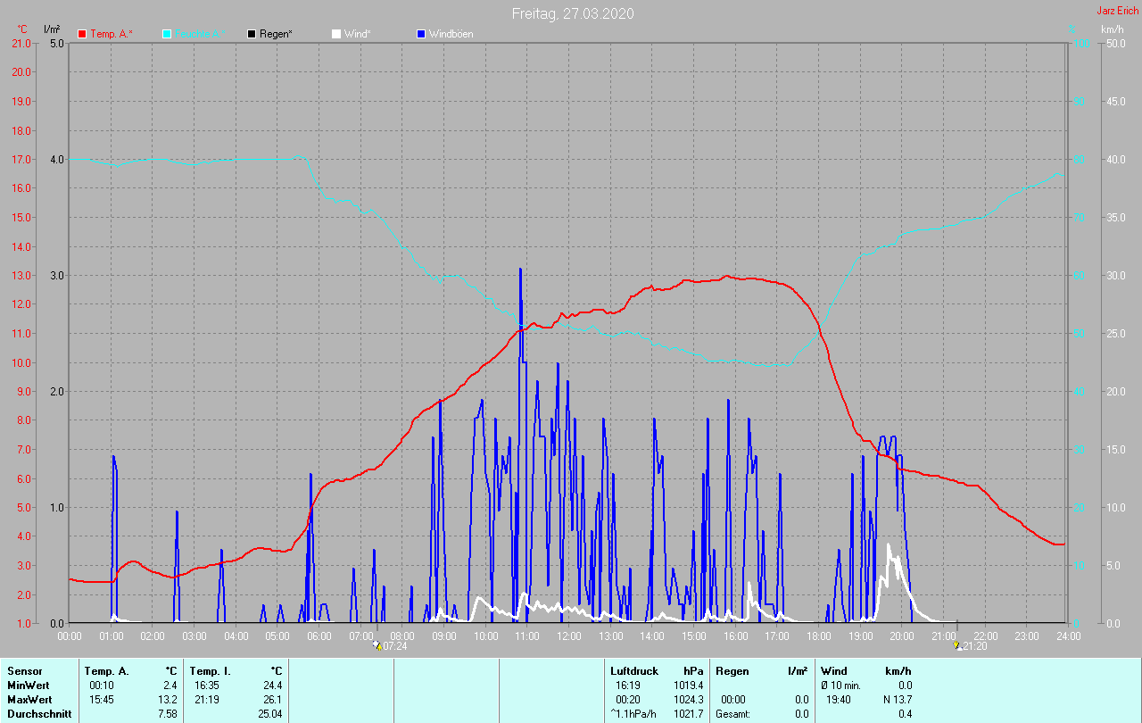Viewport: 1142px width, 723px height.
Task: Click the sunset icon at 21:20
Action: click(x=957, y=645)
